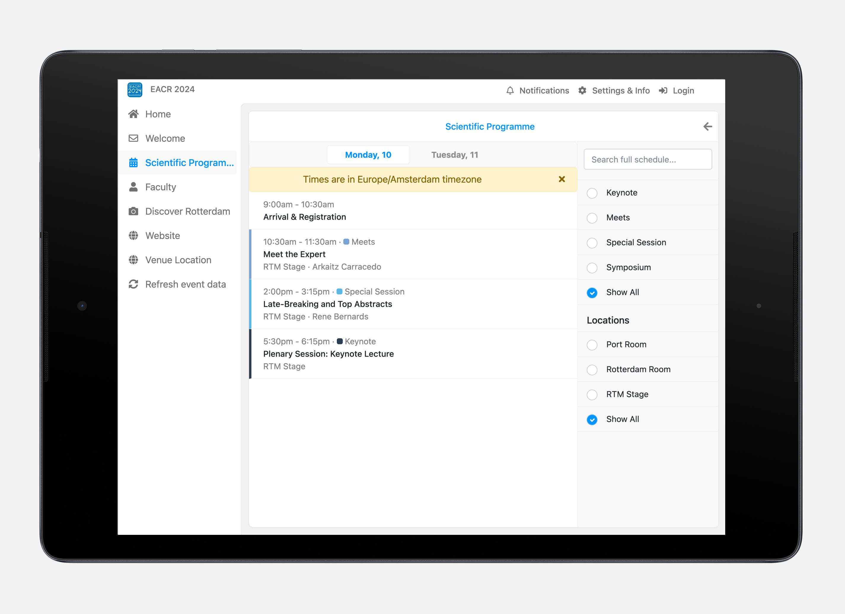Image resolution: width=845 pixels, height=614 pixels.
Task: Click the EACR 2024 app logo
Action: [135, 90]
